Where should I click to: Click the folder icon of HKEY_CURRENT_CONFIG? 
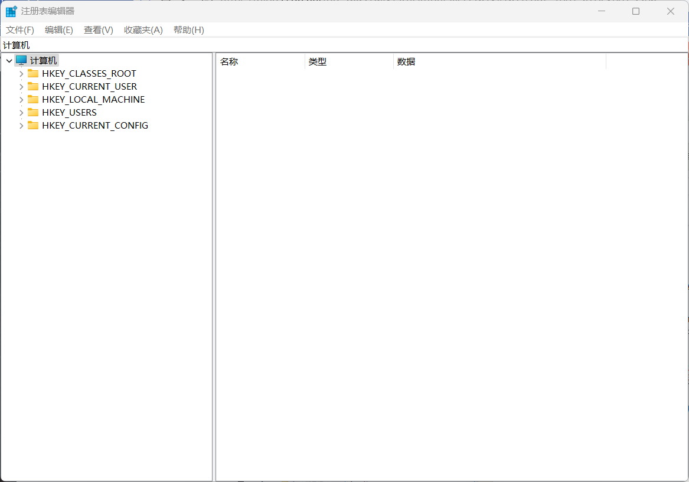tap(33, 125)
